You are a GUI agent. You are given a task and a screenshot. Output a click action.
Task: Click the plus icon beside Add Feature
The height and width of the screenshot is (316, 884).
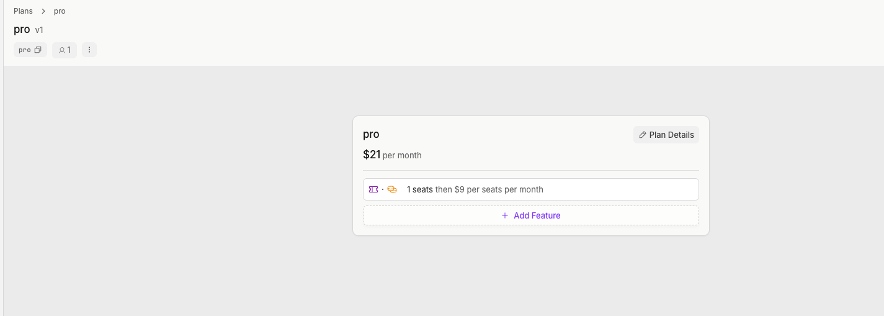[505, 215]
